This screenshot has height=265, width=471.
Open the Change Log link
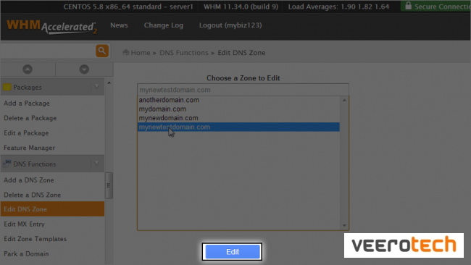(164, 25)
